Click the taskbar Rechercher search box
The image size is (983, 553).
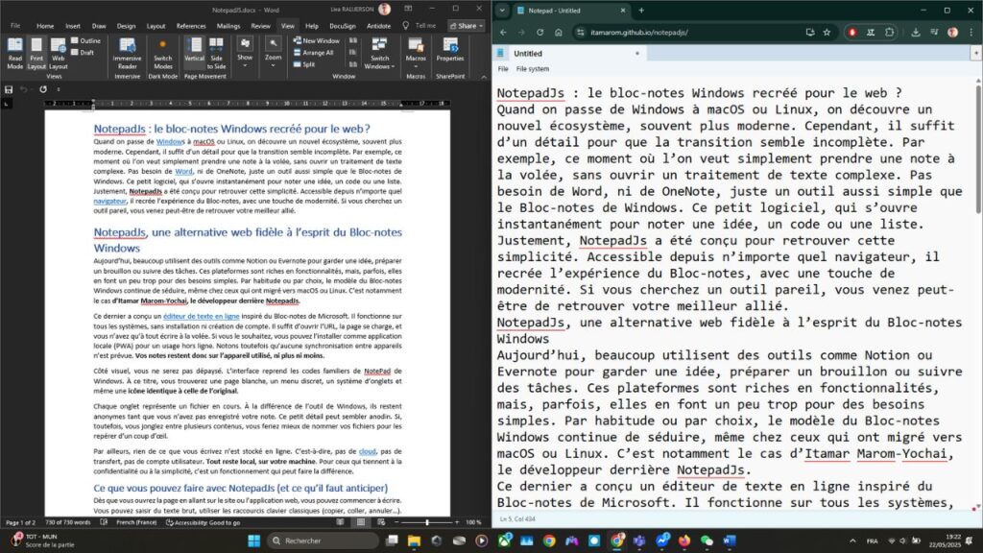322,541
